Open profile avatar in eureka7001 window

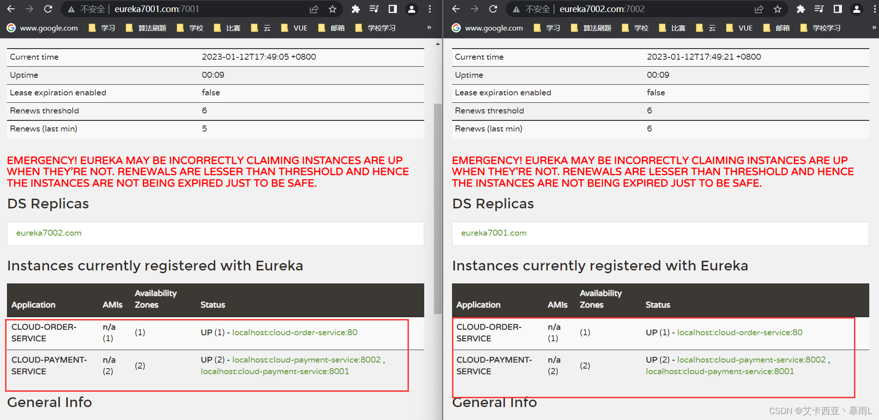(411, 9)
